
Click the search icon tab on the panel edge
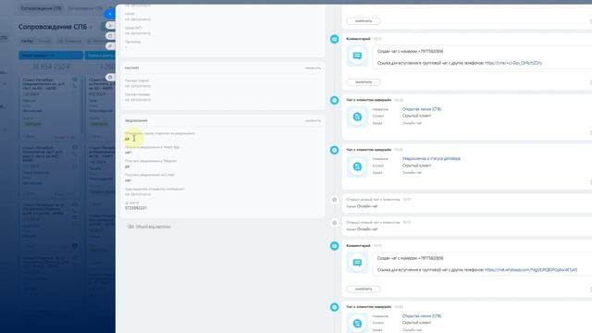pyautogui.click(x=110, y=26)
